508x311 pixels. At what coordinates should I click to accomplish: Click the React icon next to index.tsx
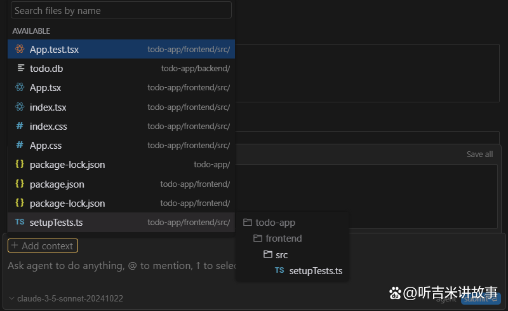point(20,107)
